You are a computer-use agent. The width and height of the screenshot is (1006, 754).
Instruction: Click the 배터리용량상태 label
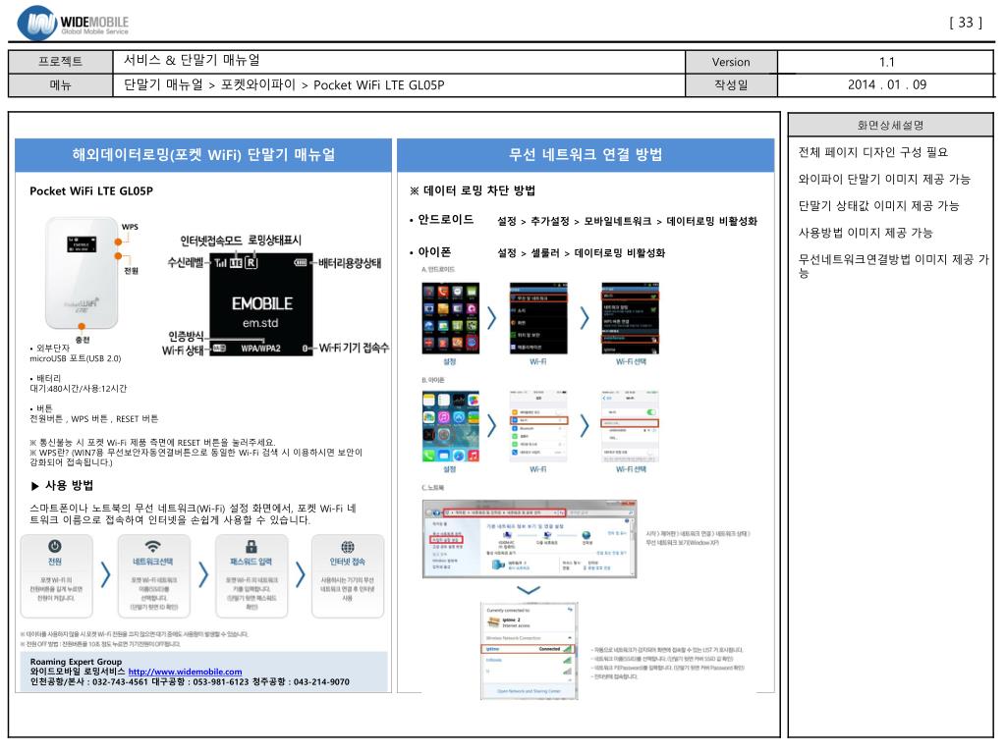(350, 263)
